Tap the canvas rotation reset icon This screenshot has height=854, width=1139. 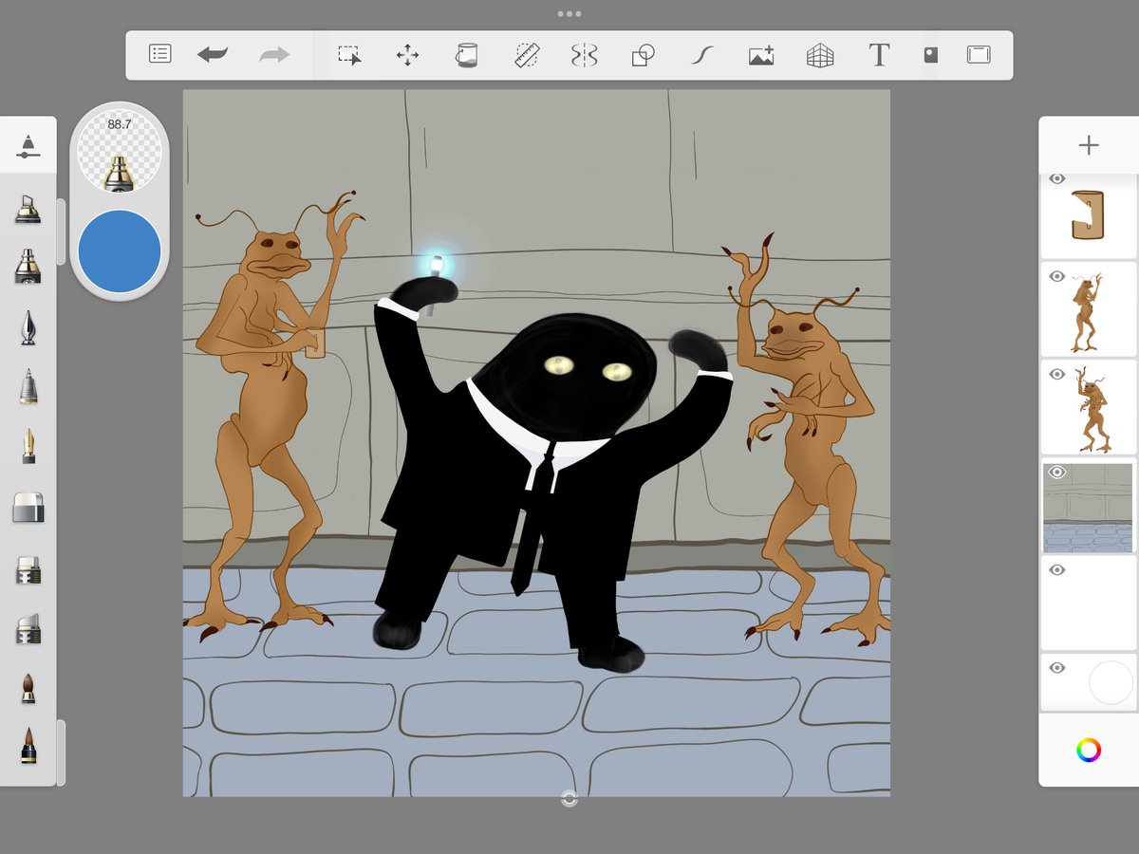(569, 799)
